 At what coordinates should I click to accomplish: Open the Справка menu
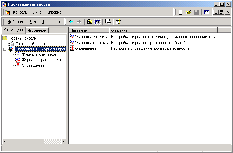pos(54,12)
